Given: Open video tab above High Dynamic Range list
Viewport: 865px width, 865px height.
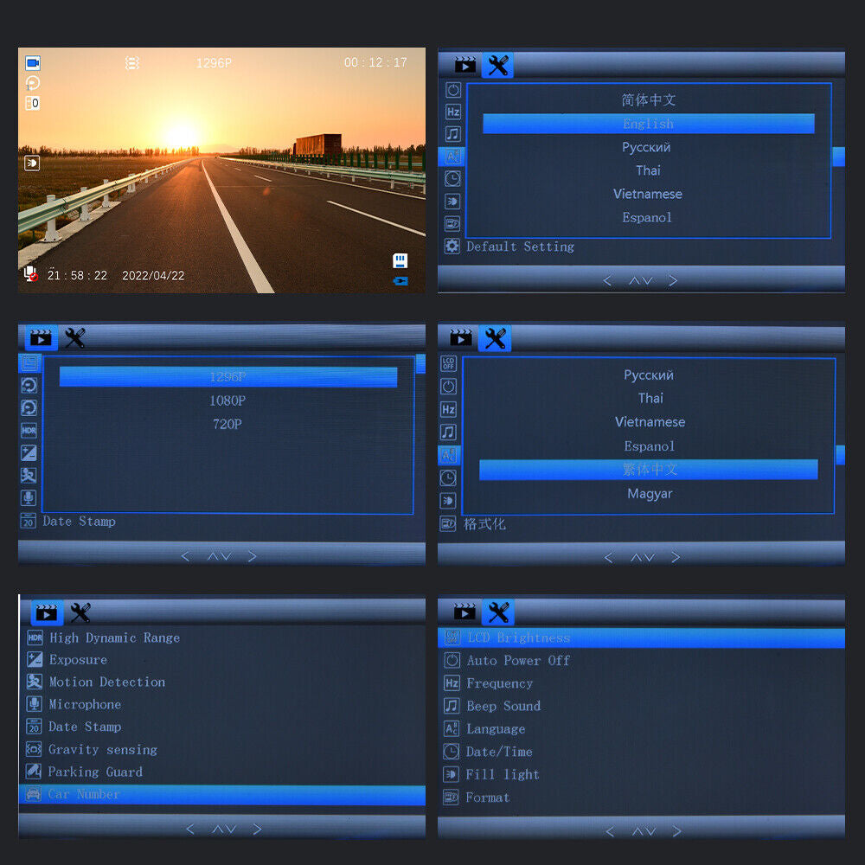Looking at the screenshot, I should [x=47, y=612].
